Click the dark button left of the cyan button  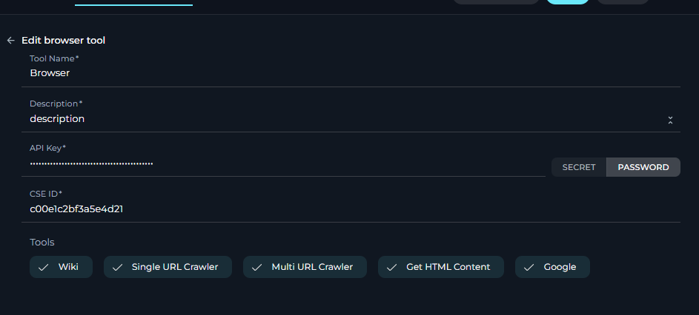pos(496,2)
